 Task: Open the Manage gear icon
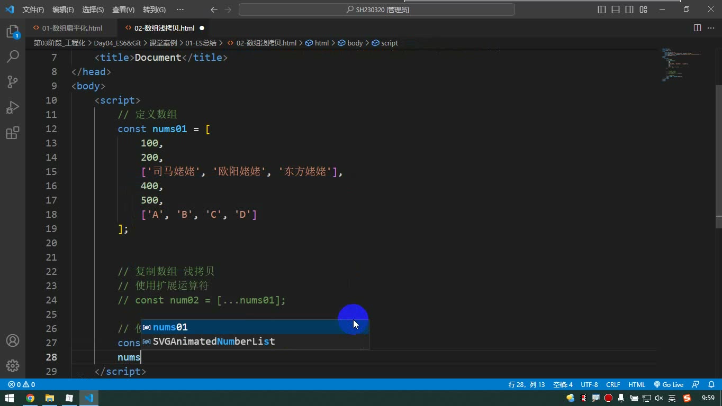(x=13, y=365)
